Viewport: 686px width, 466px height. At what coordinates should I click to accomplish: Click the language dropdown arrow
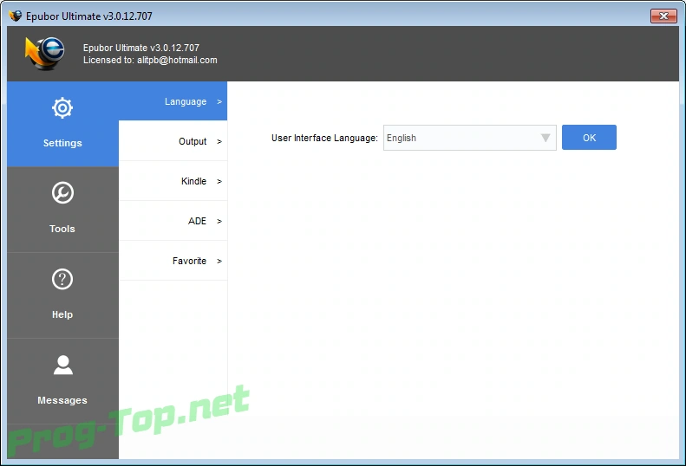pyautogui.click(x=546, y=138)
